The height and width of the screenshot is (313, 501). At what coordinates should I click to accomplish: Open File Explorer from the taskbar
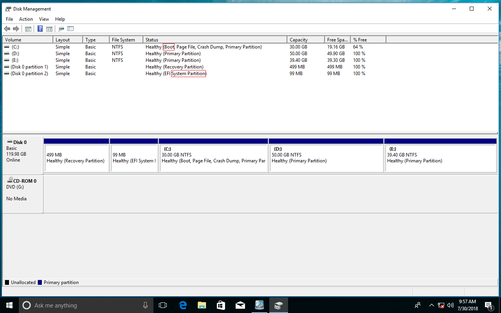tap(202, 305)
